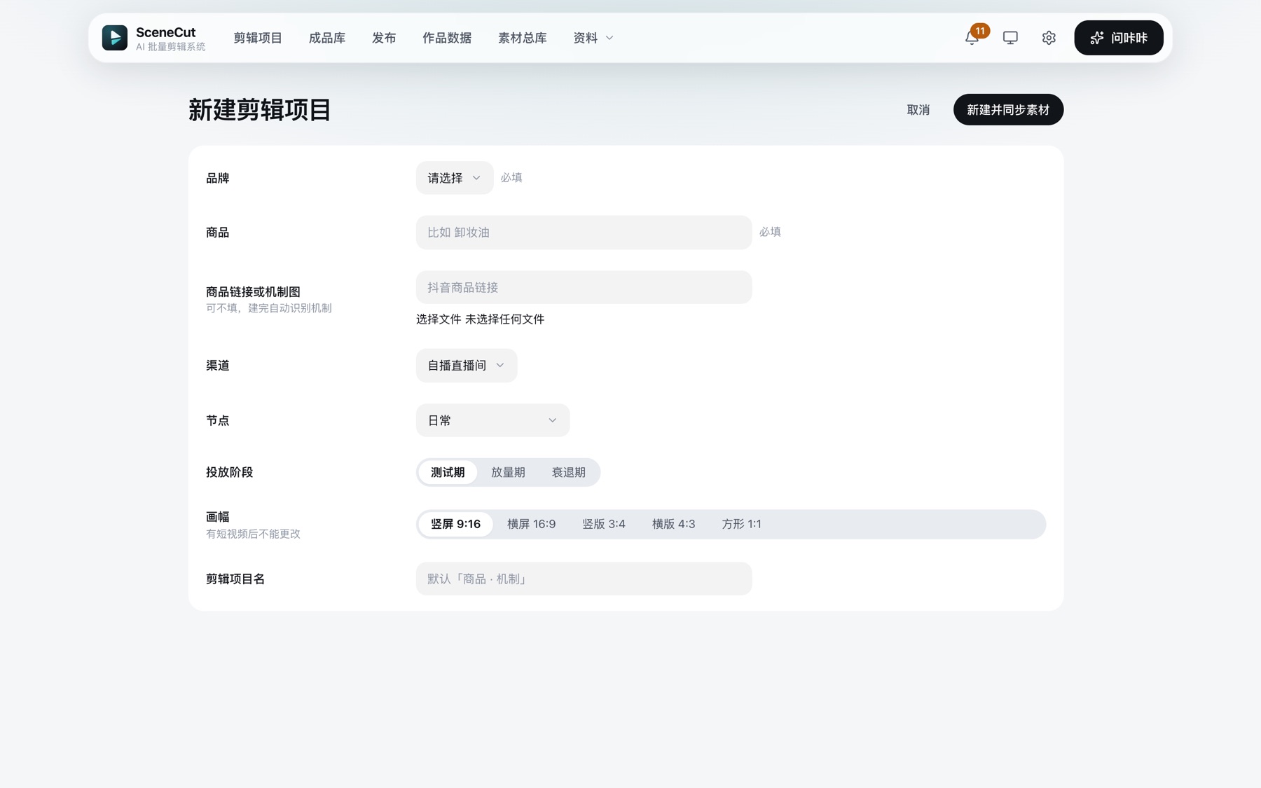Click the SceneCut logo icon
The image size is (1261, 788).
click(x=115, y=38)
